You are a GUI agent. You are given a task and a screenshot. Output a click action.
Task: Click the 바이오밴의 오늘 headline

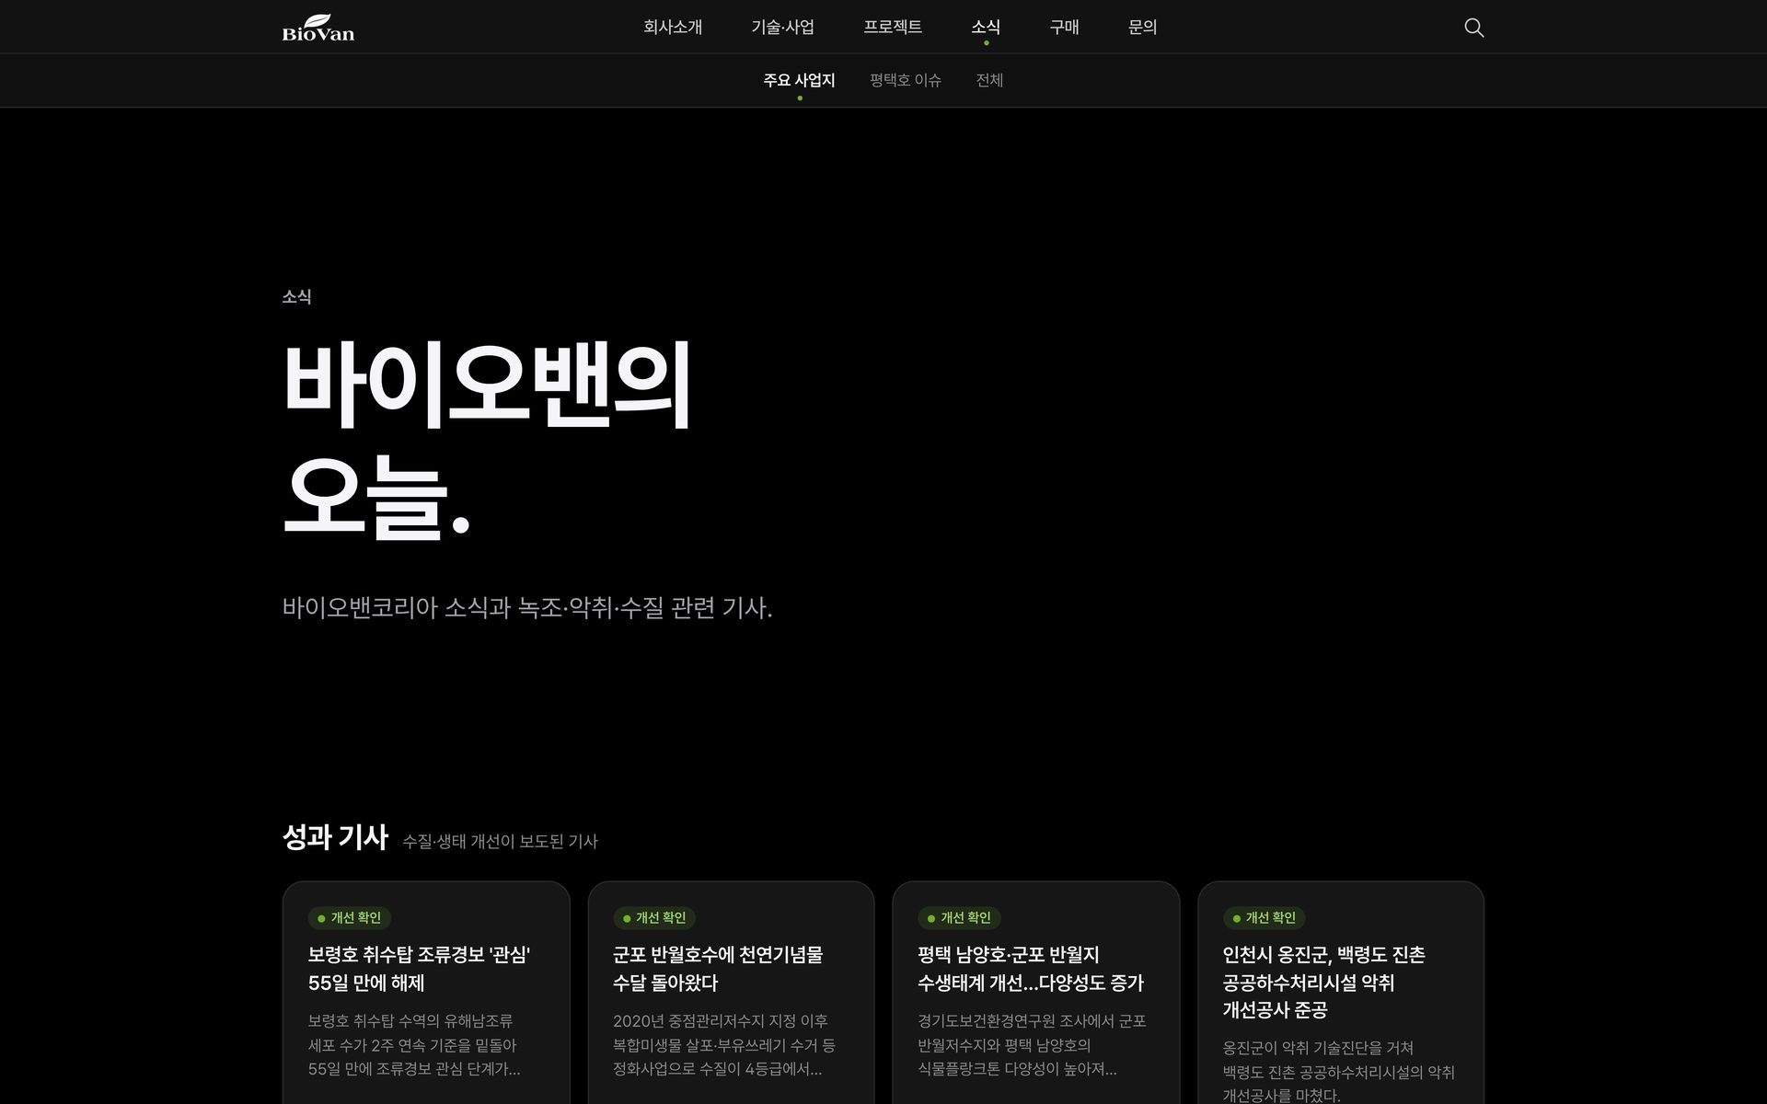[x=487, y=439]
